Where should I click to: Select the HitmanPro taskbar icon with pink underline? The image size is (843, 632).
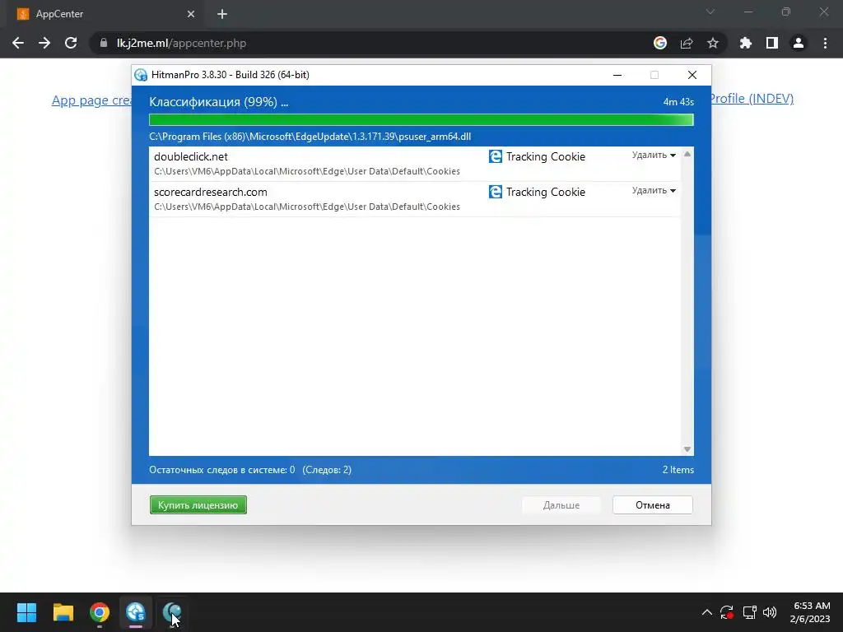(136, 612)
